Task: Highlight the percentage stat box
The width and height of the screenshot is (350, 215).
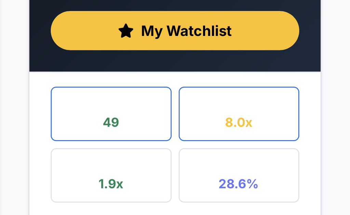Action: 239,175
